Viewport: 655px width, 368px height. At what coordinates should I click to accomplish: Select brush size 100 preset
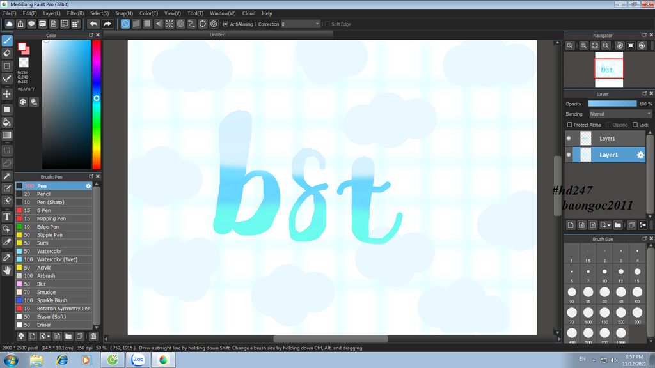tap(588, 314)
